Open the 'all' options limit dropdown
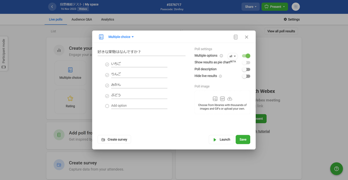The width and height of the screenshot is (348, 180). tap(232, 56)
